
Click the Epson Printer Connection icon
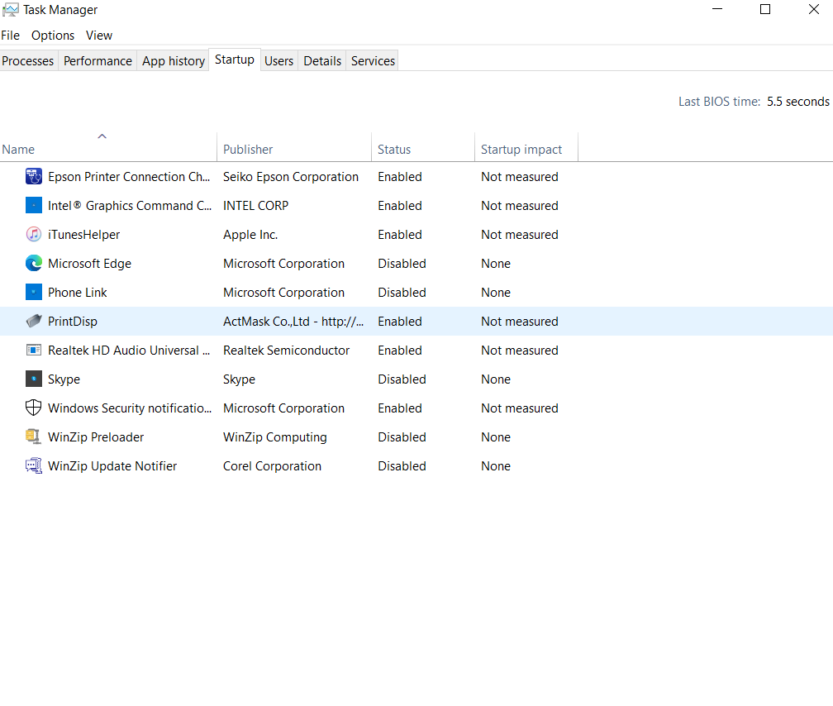[33, 176]
